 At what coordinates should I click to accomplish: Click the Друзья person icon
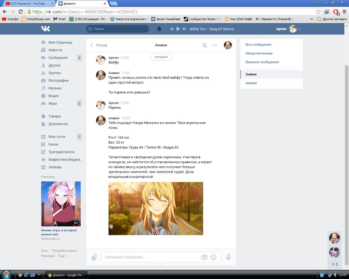[x=43, y=65]
